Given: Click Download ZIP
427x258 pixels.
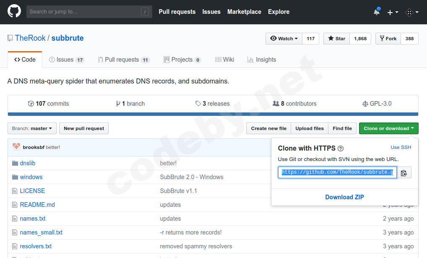Looking at the screenshot, I should point(344,197).
